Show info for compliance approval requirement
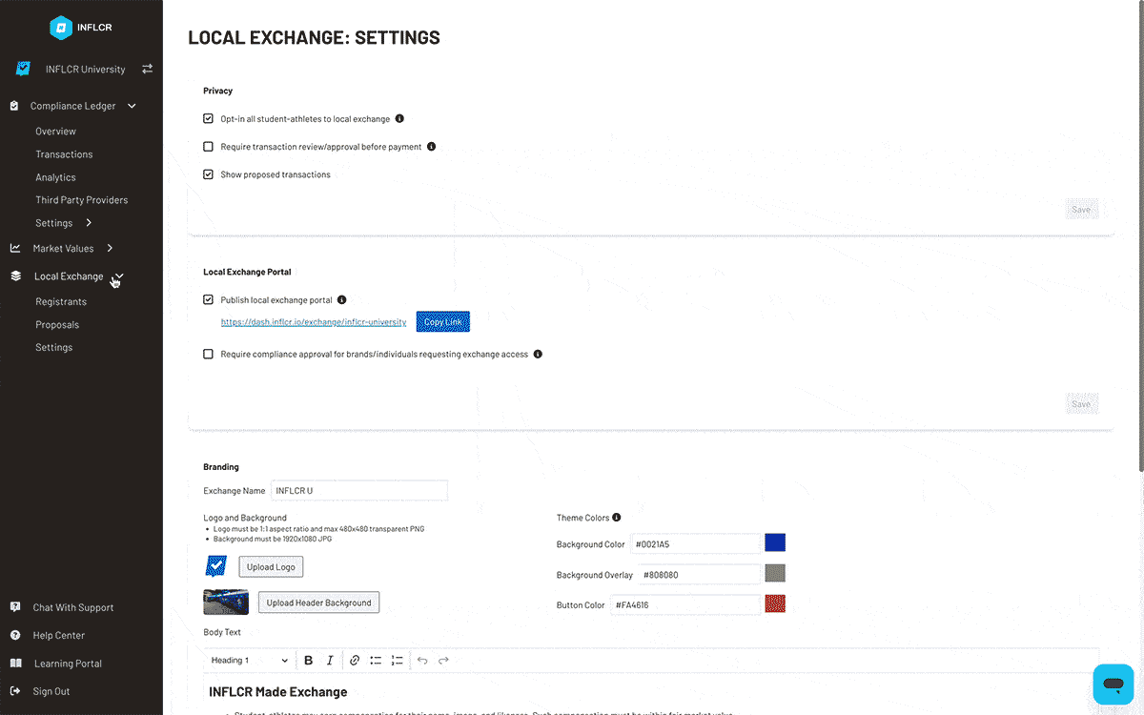 (538, 354)
